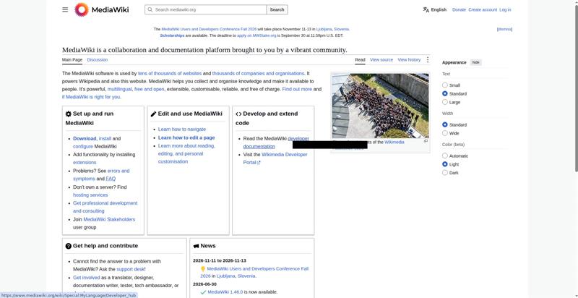578x298 pixels.
Task: Click the magnifier icon in search box
Action: pos(150,9)
